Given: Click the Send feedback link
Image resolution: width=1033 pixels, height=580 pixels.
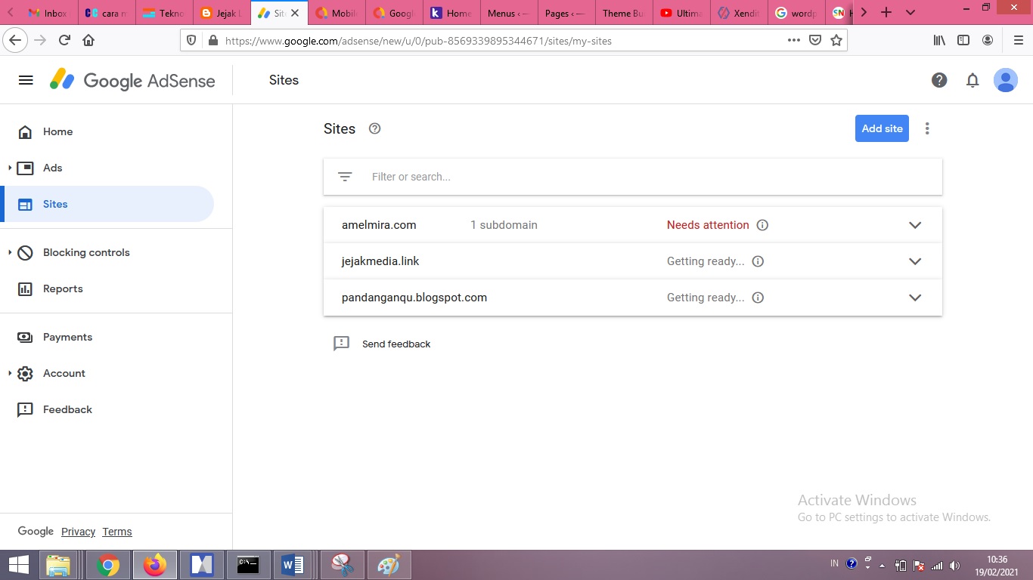Looking at the screenshot, I should pos(396,344).
